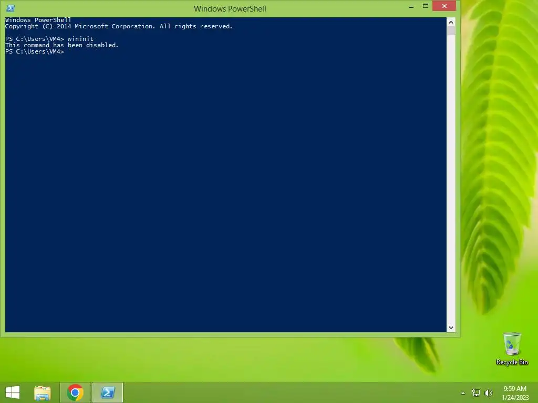538x403 pixels.
Task: Launch File Explorer from the taskbar
Action: tap(43, 393)
